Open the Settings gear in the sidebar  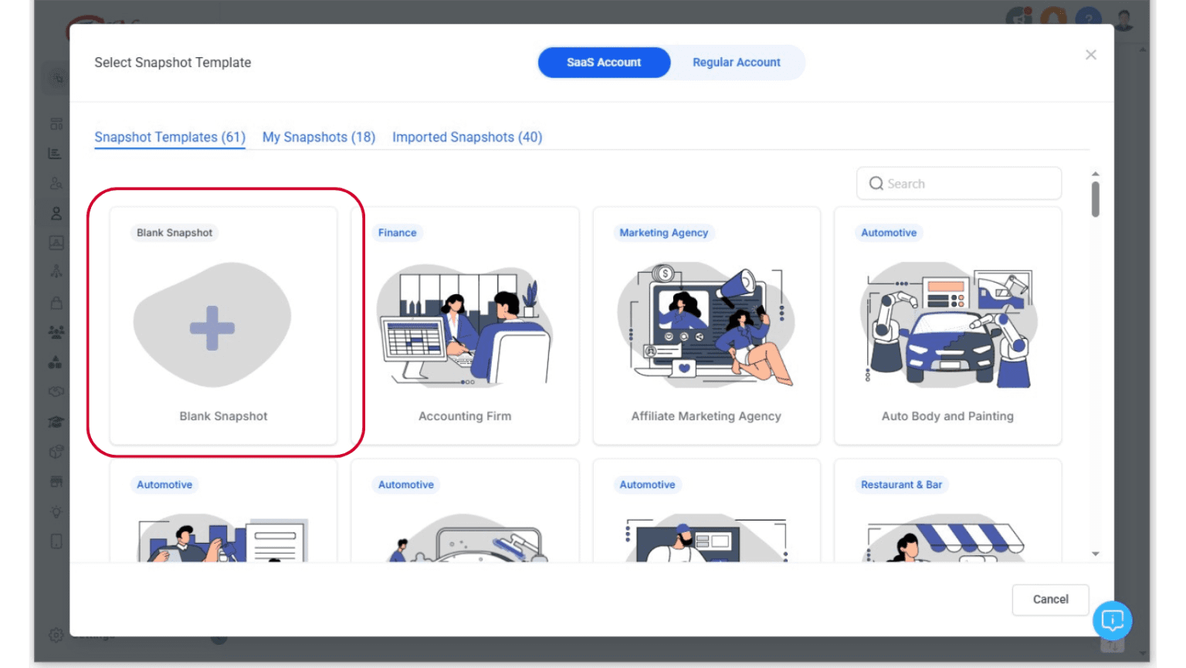coord(55,635)
